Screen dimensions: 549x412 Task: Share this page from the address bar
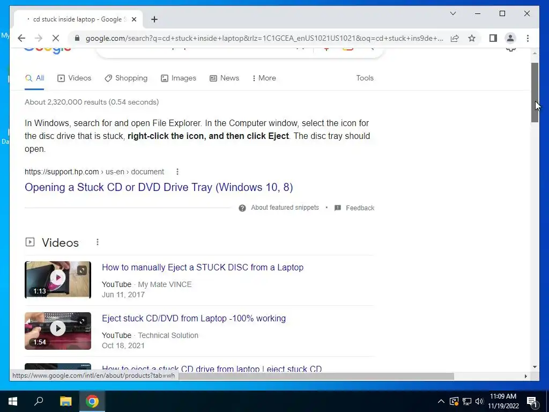tap(455, 38)
